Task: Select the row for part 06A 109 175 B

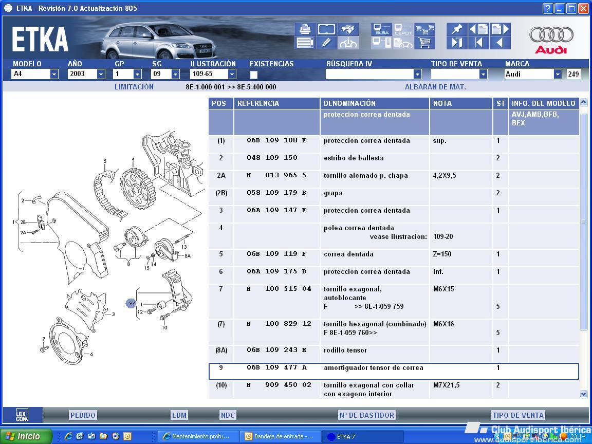Action: click(394, 275)
